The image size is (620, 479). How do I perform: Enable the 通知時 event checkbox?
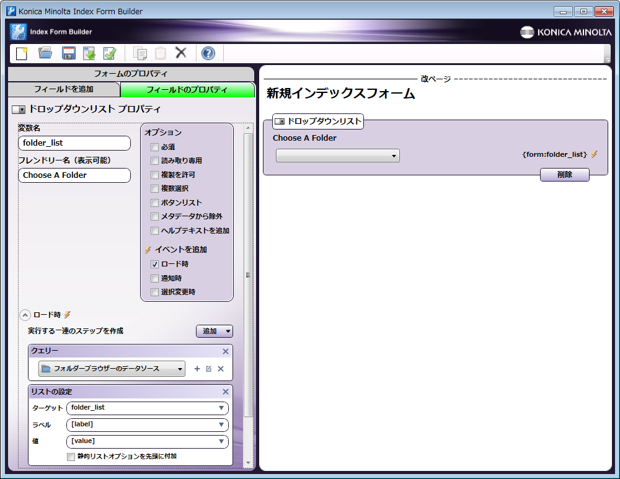[154, 279]
